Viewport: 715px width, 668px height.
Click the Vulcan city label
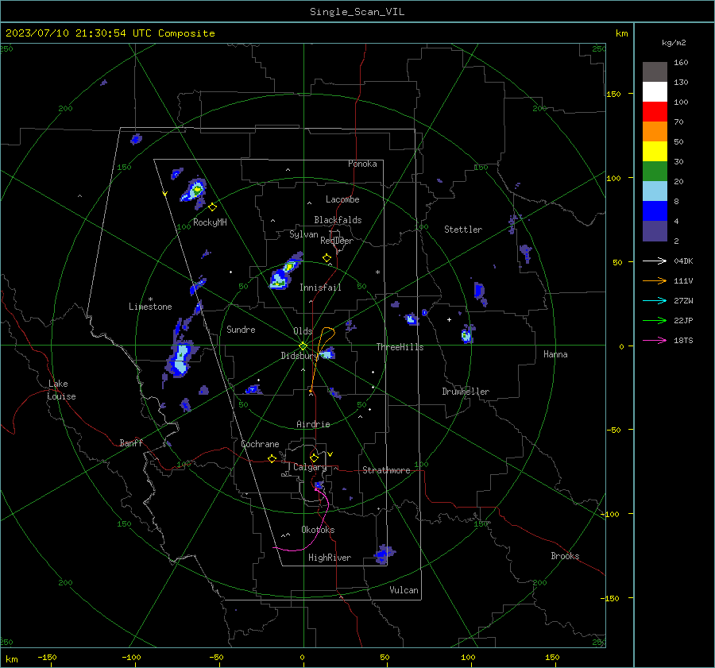pyautogui.click(x=404, y=590)
